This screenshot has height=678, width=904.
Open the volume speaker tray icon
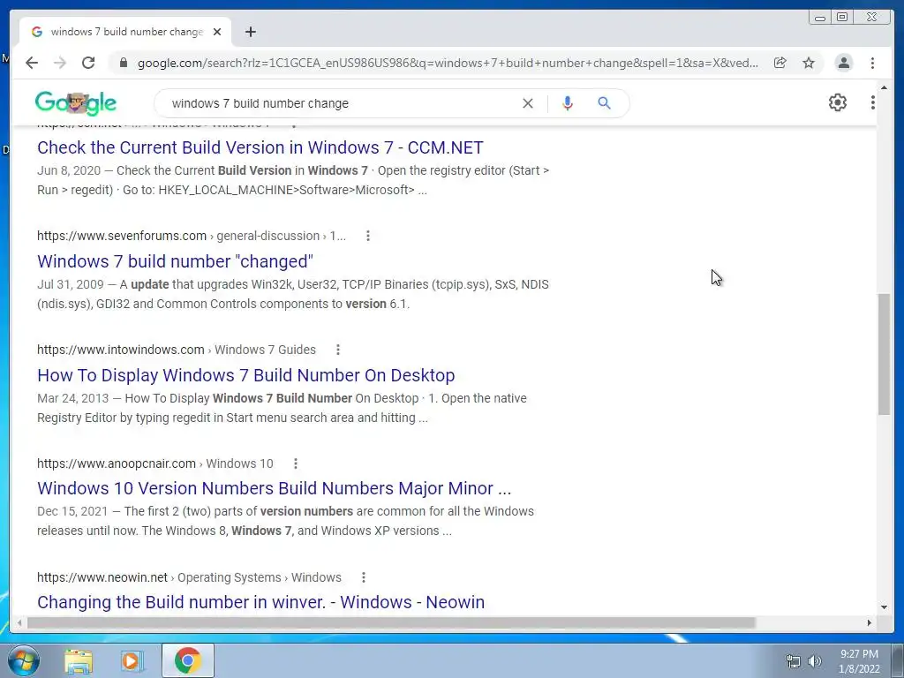pos(815,661)
